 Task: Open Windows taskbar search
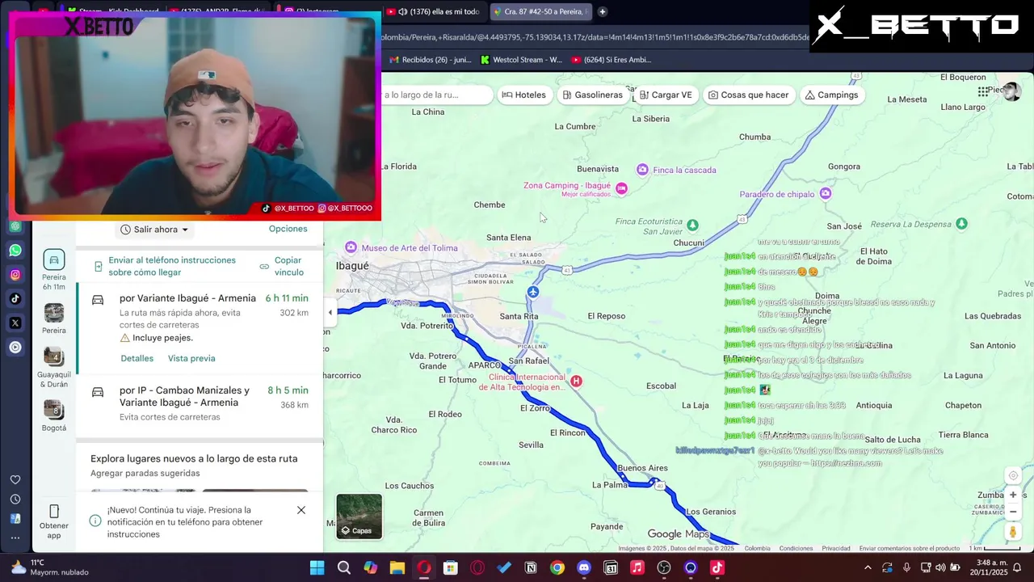343,567
